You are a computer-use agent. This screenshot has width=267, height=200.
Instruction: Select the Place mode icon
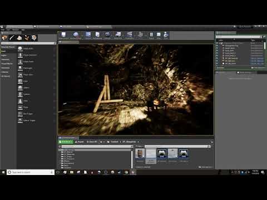4,38
